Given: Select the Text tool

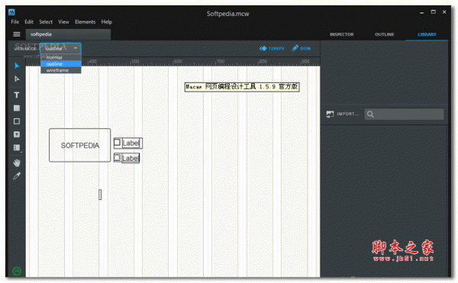Looking at the screenshot, I should (x=17, y=95).
